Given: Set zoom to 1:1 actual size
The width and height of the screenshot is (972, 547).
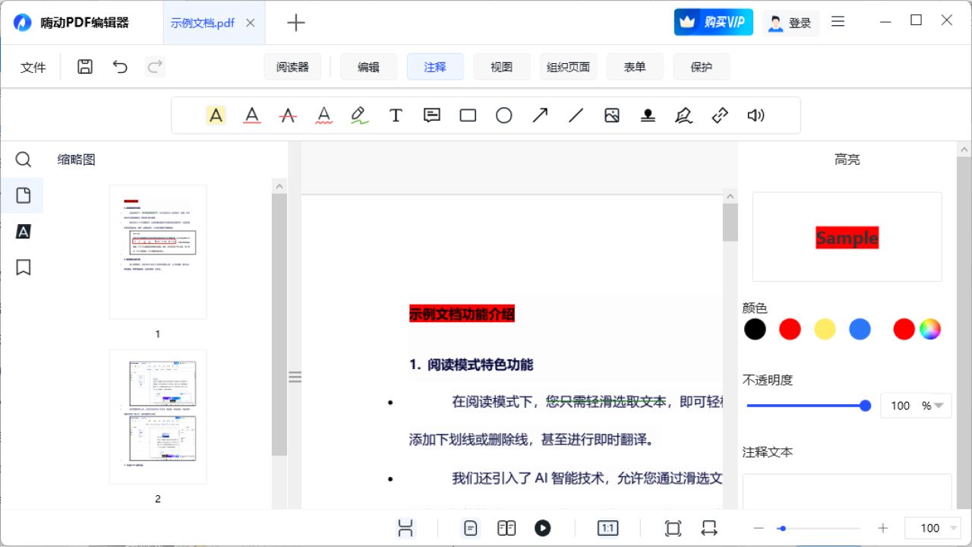Looking at the screenshot, I should tap(607, 527).
